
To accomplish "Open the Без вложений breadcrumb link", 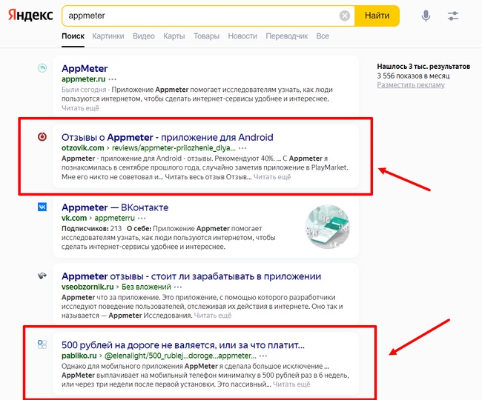I will 146,287.
